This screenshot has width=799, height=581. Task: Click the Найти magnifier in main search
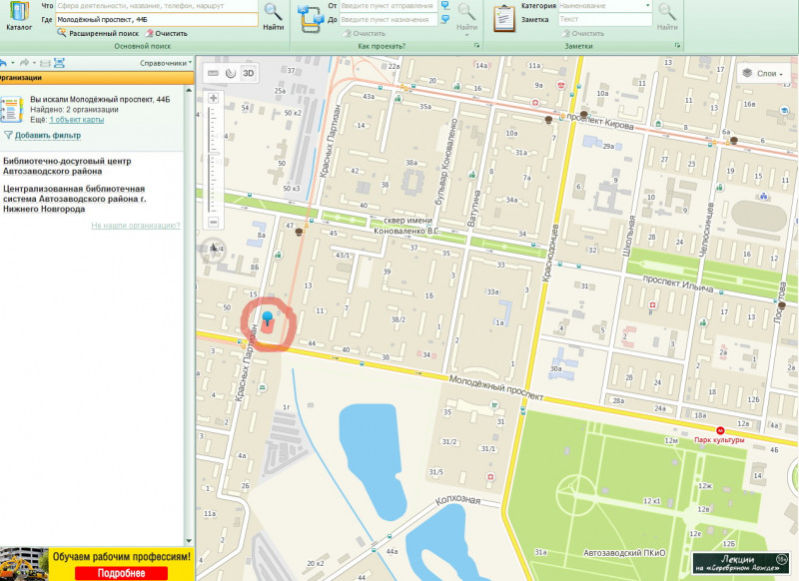pos(273,14)
